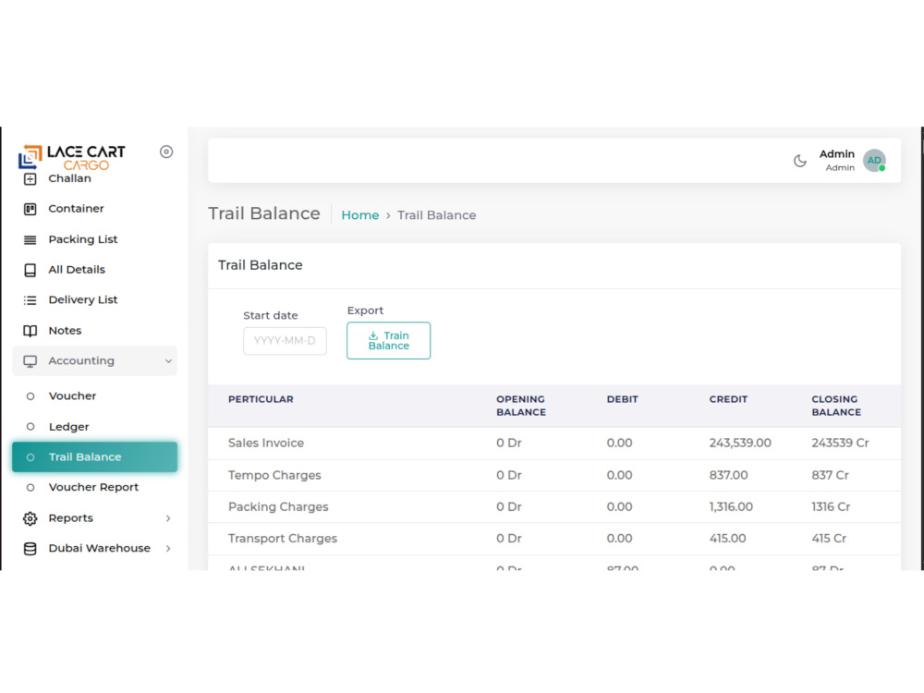
Task: Click the OPENING BALANCE column header
Action: click(521, 406)
